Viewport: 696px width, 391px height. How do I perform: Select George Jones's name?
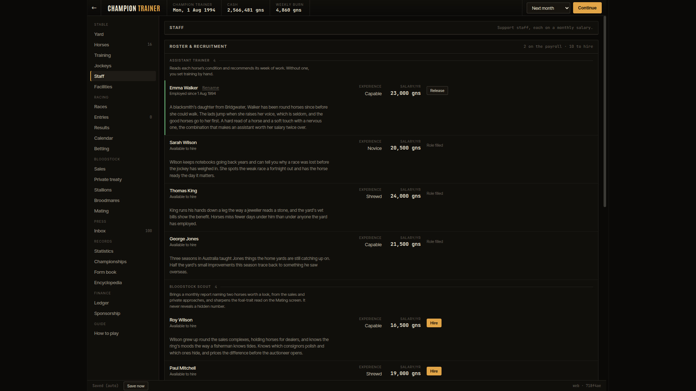184,239
